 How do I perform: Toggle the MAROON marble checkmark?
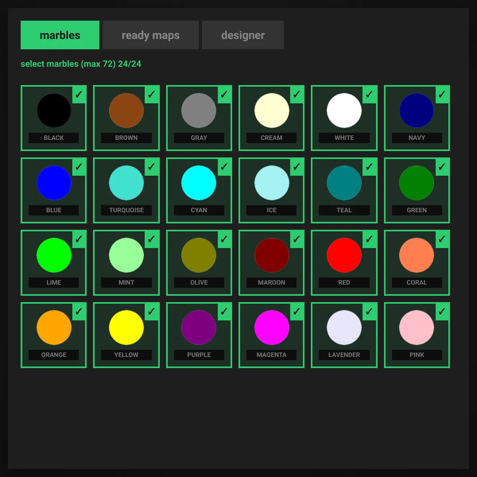pos(296,239)
